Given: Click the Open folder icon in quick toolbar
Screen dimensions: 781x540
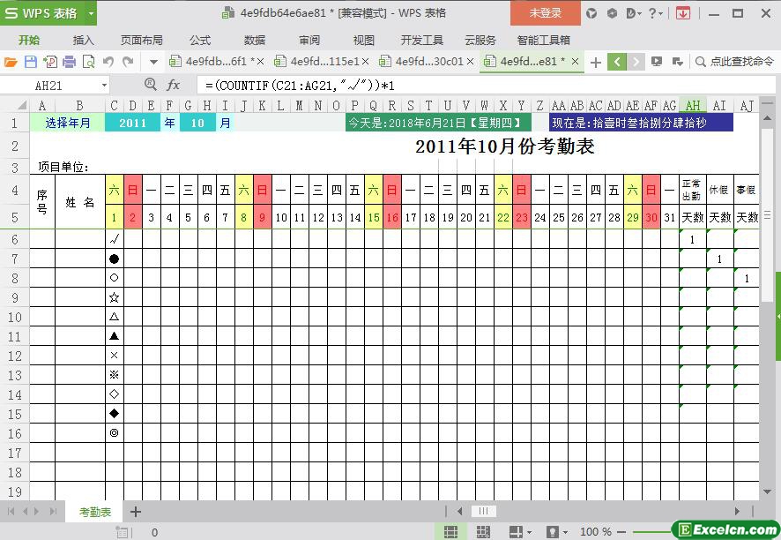Looking at the screenshot, I should point(11,62).
